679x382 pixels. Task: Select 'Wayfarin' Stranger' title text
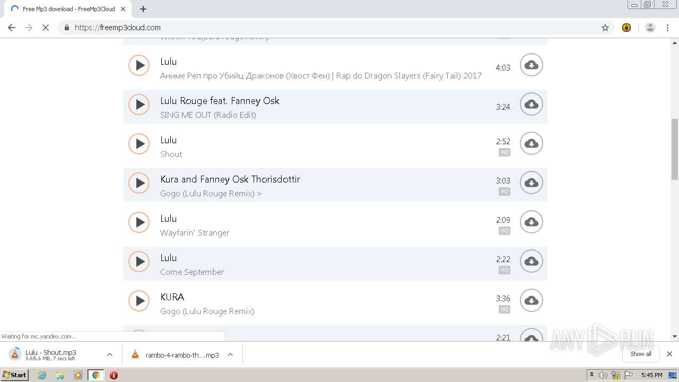(195, 232)
